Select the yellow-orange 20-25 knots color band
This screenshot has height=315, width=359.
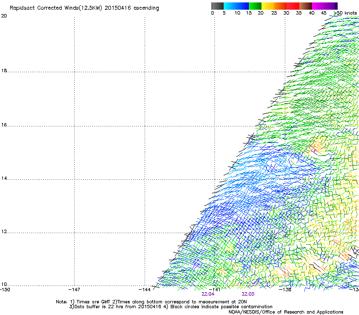click(268, 6)
